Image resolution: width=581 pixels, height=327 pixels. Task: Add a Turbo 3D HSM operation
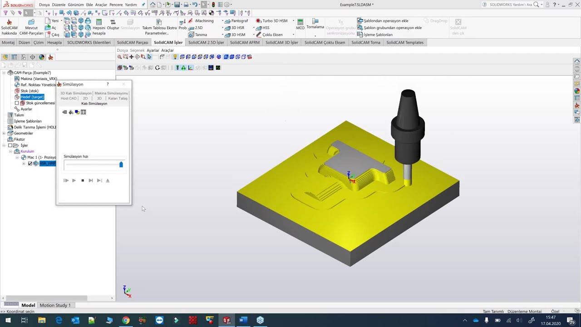click(271, 21)
